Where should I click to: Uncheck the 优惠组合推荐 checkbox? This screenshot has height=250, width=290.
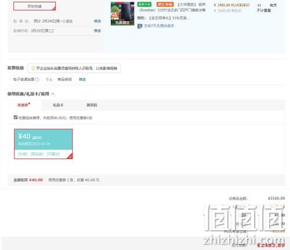tap(16, 117)
